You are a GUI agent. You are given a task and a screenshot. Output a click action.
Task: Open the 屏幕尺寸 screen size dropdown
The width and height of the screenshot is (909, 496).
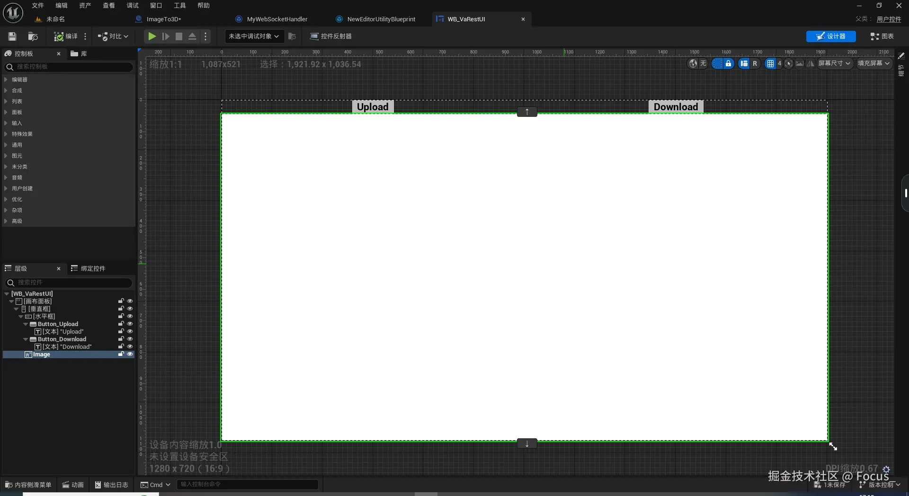[834, 63]
